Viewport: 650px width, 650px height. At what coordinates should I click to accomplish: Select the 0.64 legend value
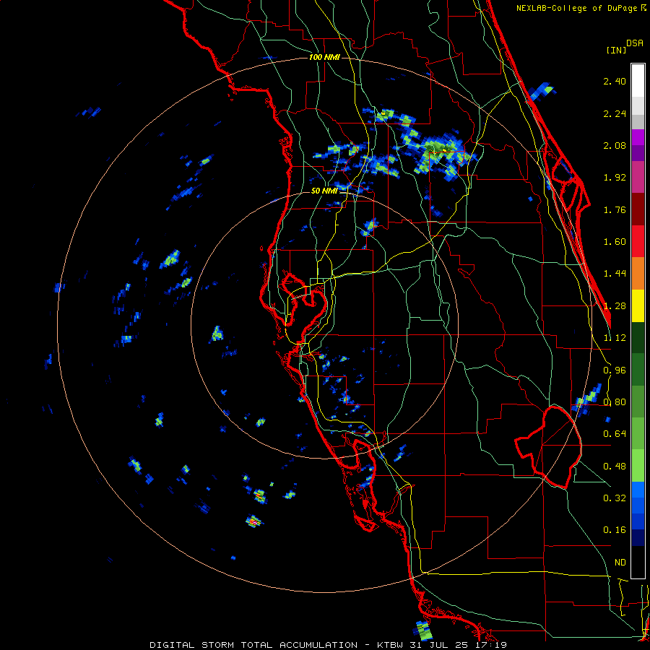click(615, 434)
